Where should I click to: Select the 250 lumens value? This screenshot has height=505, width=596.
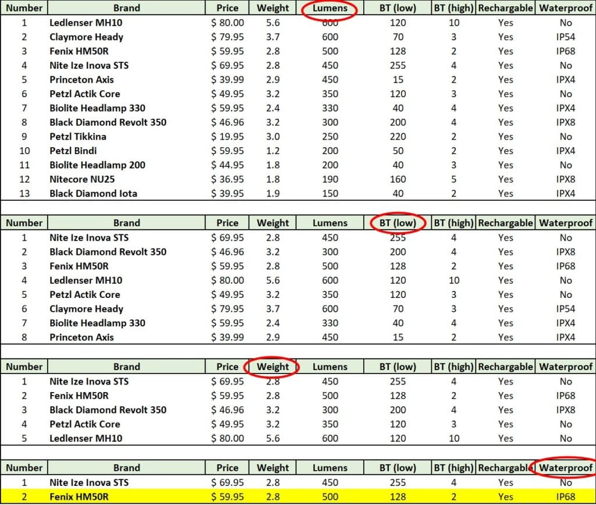click(x=330, y=137)
